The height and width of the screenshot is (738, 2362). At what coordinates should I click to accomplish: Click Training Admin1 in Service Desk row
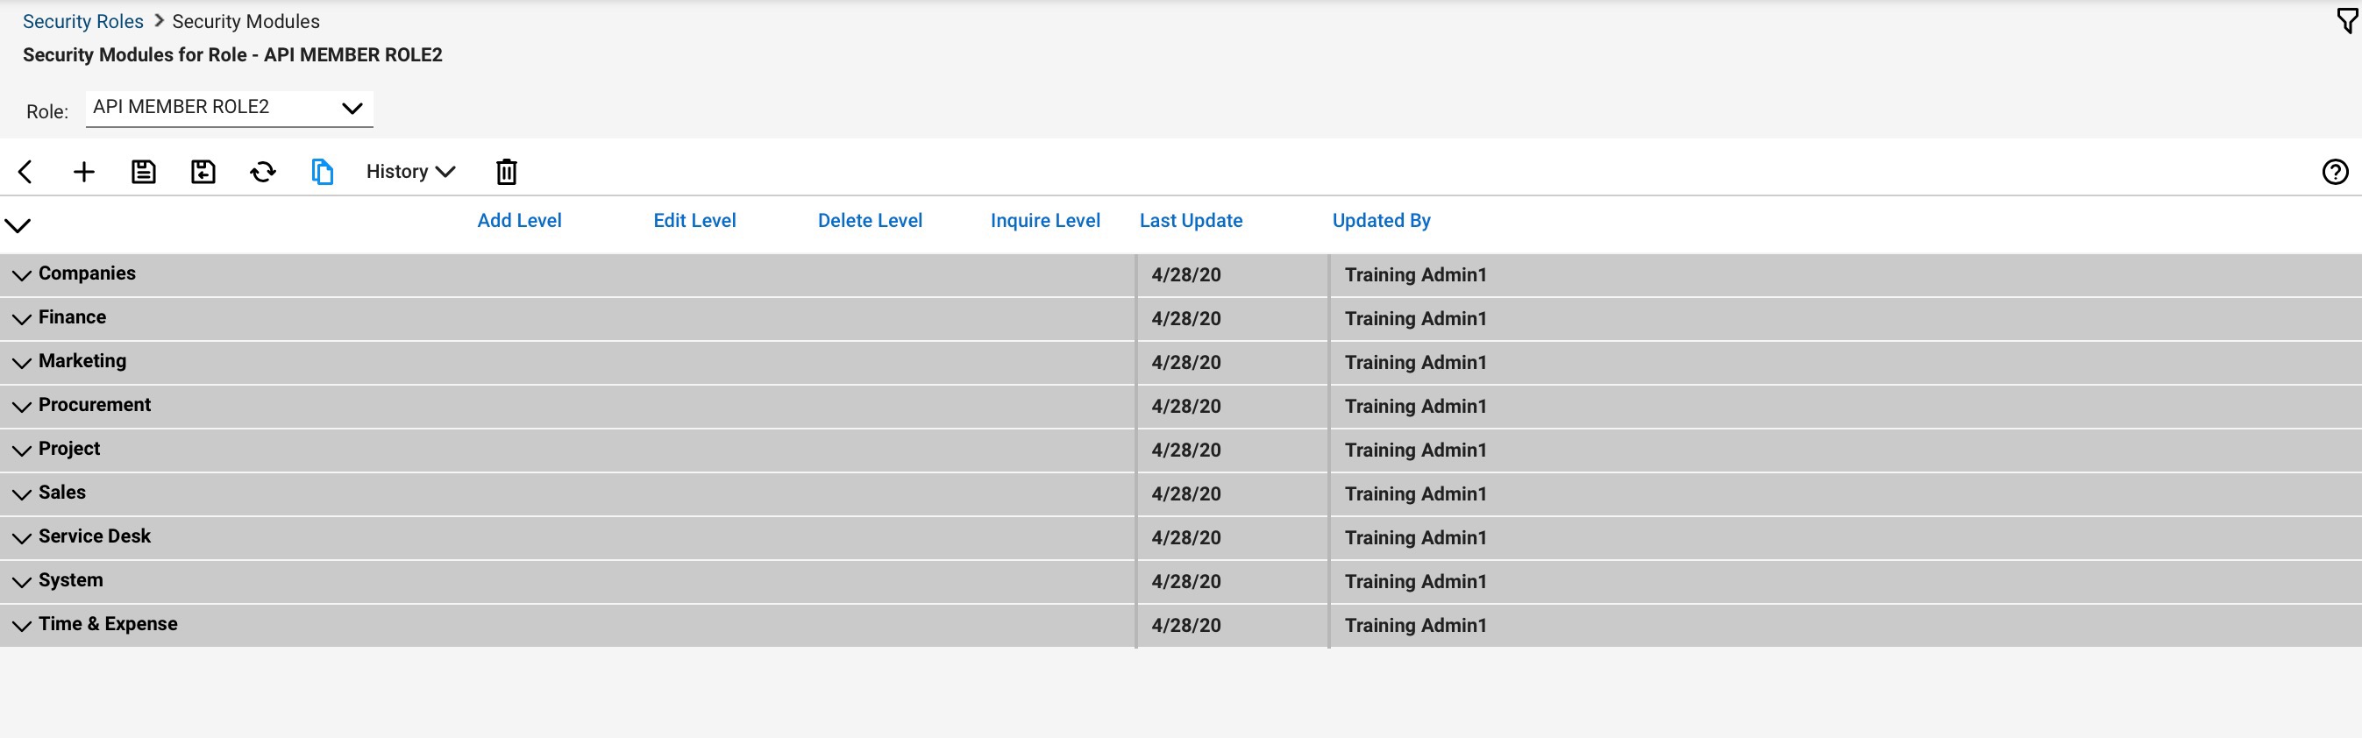click(1416, 538)
